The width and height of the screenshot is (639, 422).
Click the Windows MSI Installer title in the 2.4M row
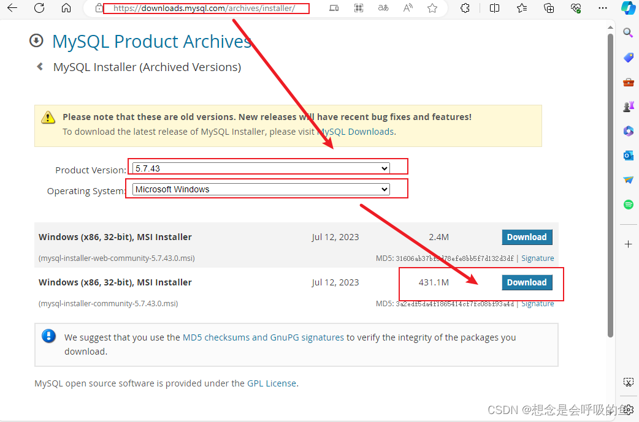(115, 237)
